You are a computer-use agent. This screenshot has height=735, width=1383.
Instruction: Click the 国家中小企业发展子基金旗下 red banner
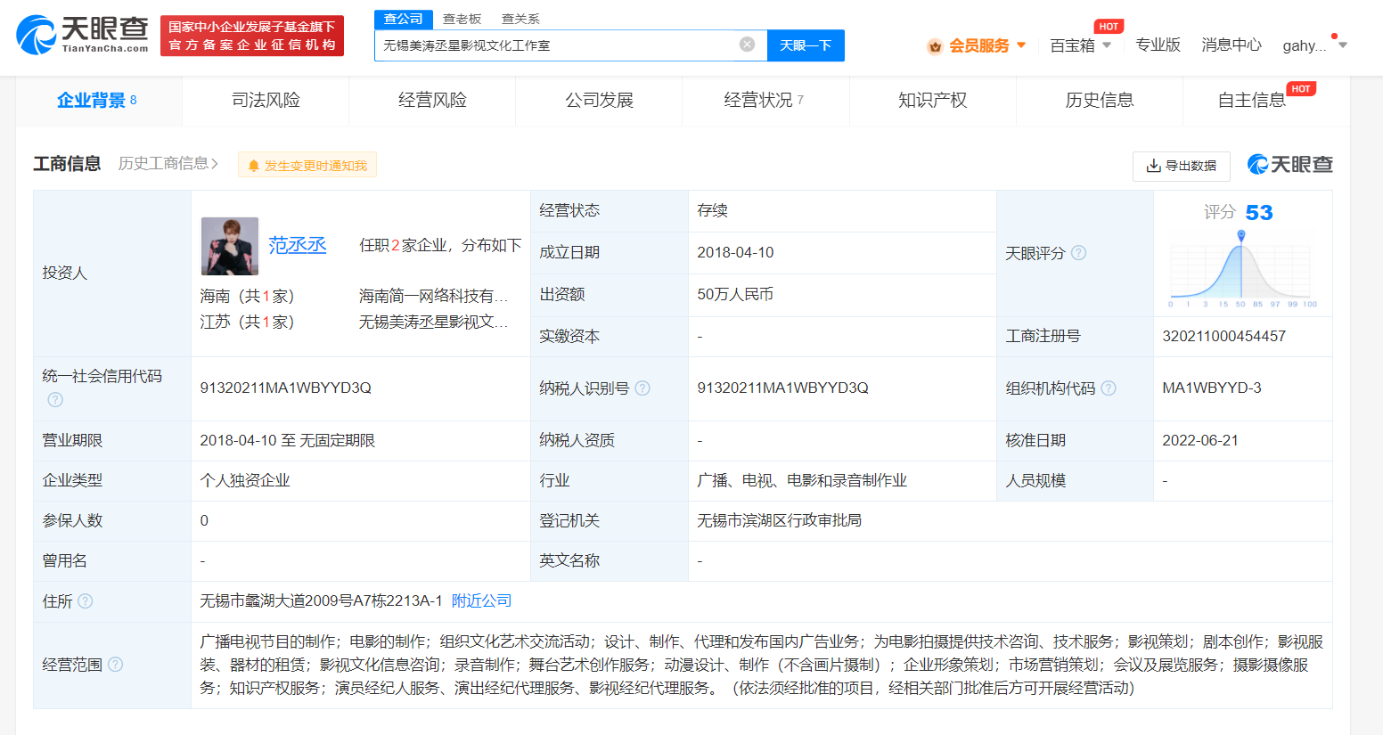[252, 36]
